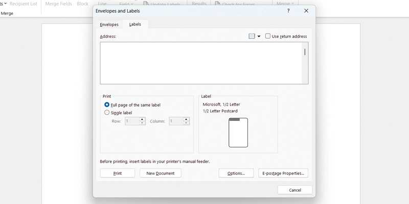This screenshot has width=409, height=204.
Task: Expand the address book dropdown arrow
Action: [259, 37]
